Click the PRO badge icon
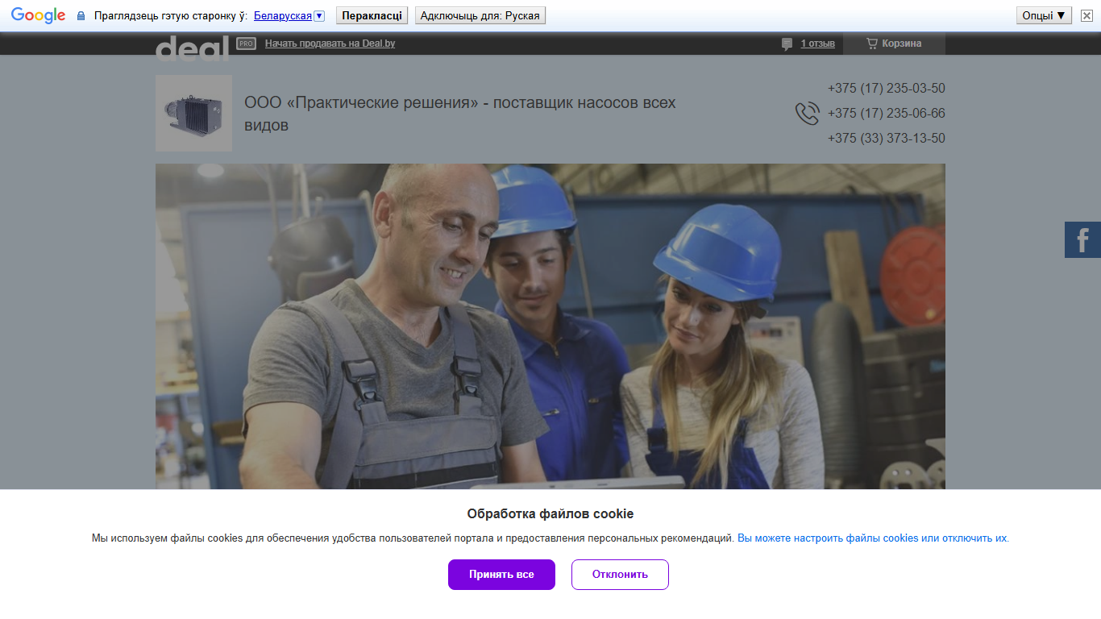 pos(247,44)
